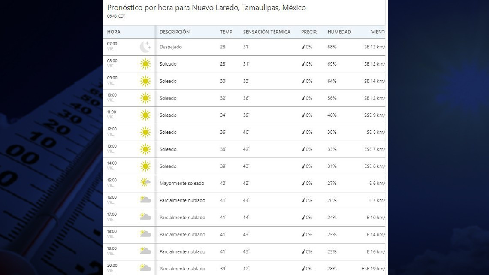Click the 06:43 CDT timestamp

(x=116, y=16)
